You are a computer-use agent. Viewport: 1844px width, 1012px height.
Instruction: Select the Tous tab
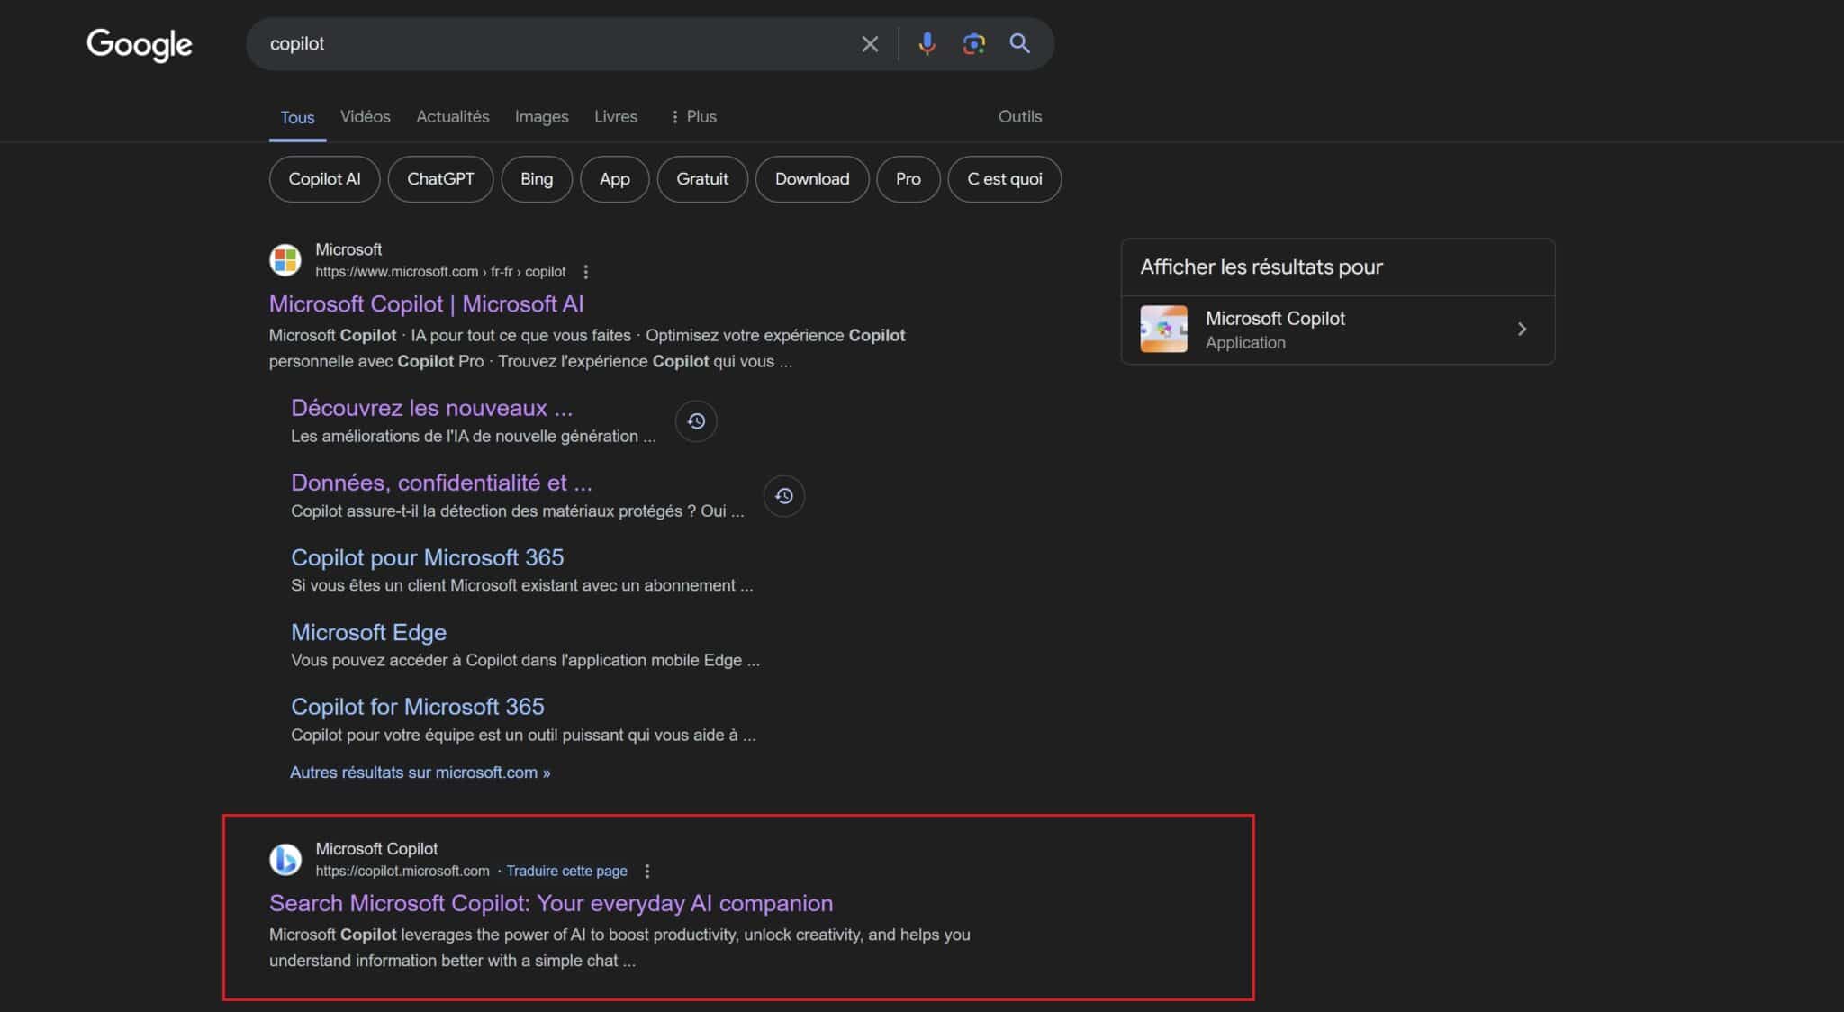(297, 117)
